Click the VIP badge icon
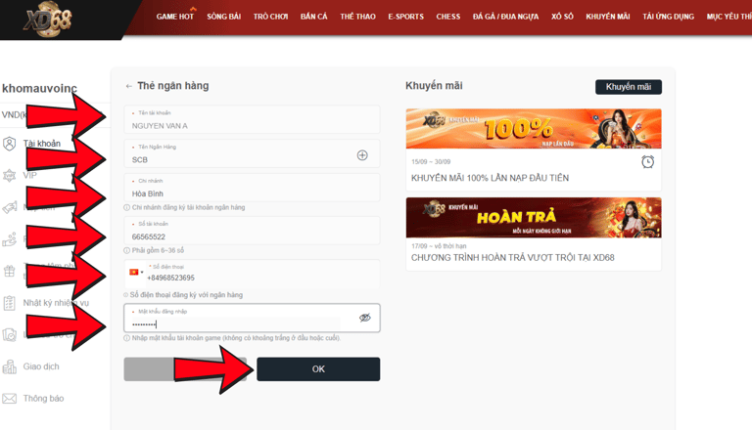This screenshot has height=430, width=752. [9, 176]
